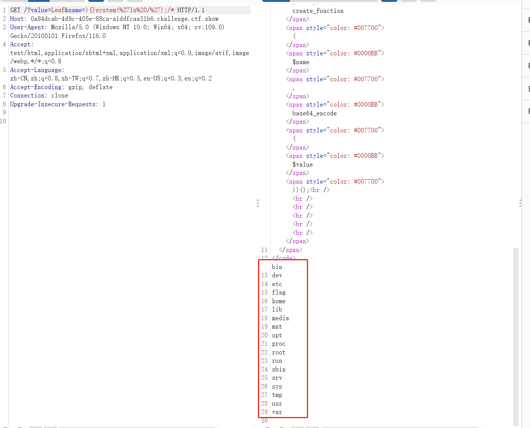
Task: Click the 'mnt' directory in output
Action: 277,327
